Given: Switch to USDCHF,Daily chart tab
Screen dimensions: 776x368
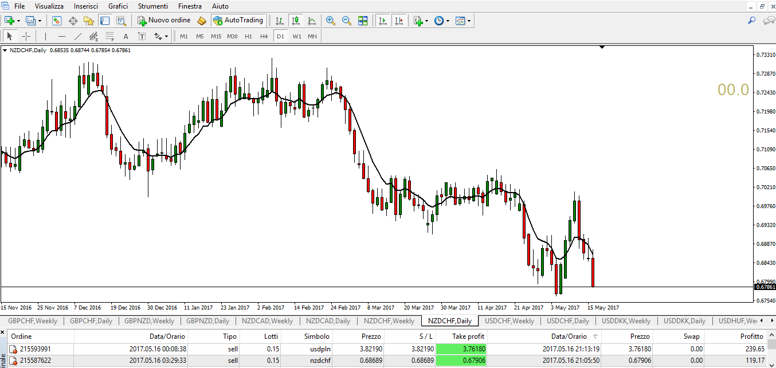Looking at the screenshot, I should pos(567,321).
